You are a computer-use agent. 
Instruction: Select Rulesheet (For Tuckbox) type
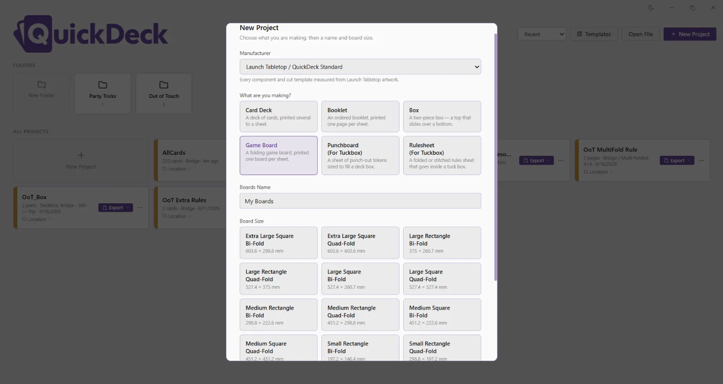coord(442,155)
